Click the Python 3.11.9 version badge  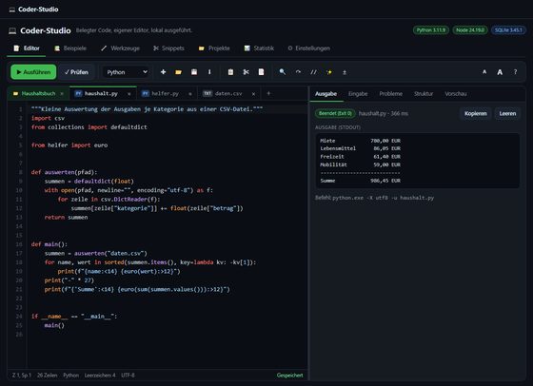[431, 30]
